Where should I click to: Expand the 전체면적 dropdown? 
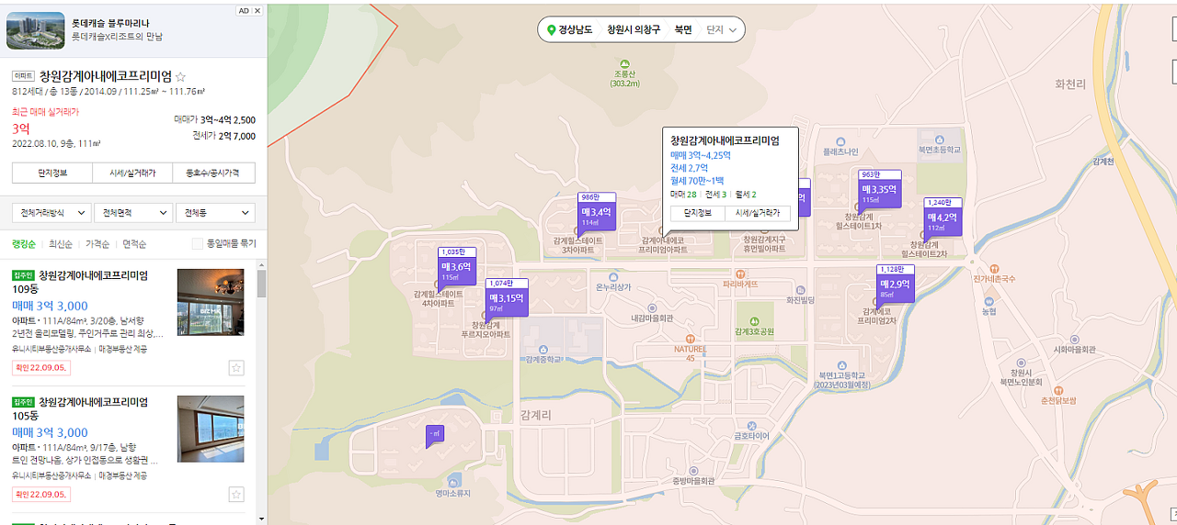point(133,213)
